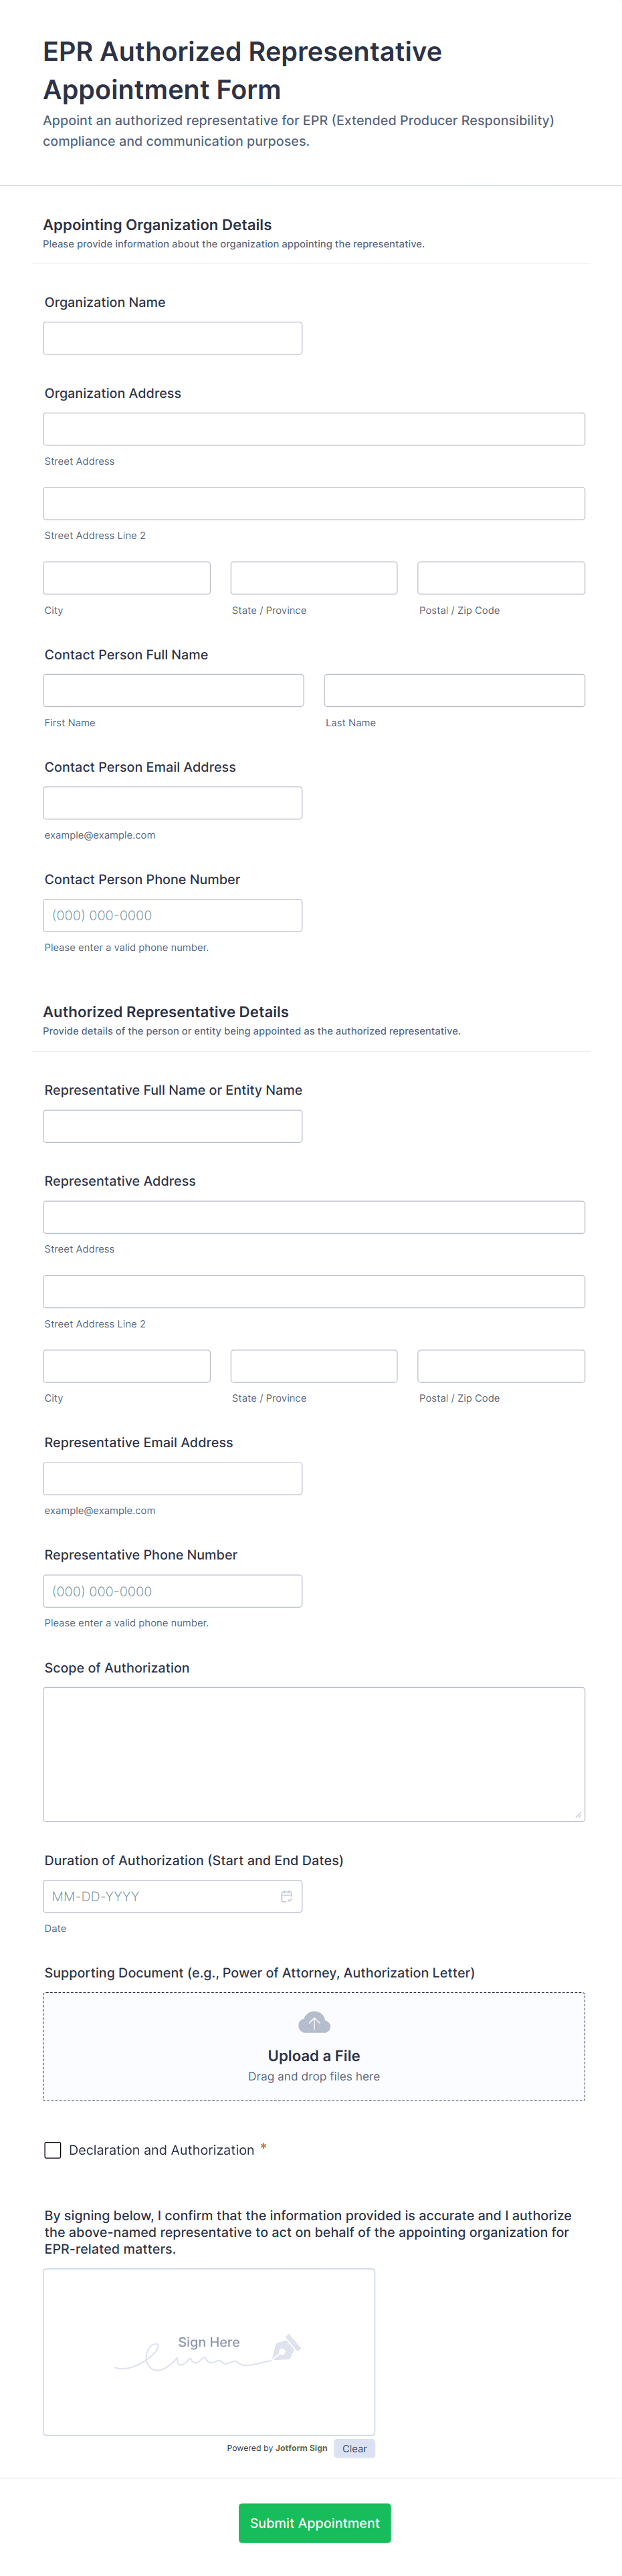This screenshot has height=2576, width=622.
Task: Click the Scope of Authorization text area
Action: (313, 1753)
